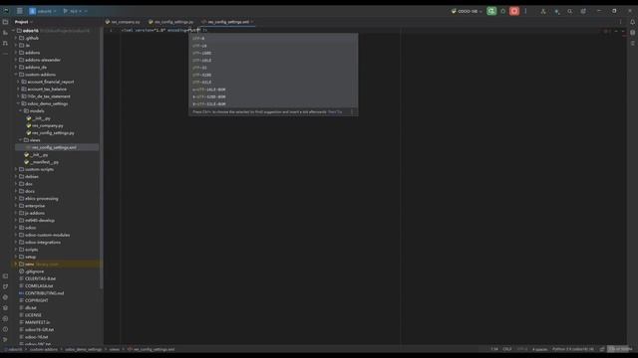This screenshot has width=638, height=358.
Task: Open the PyCharm main menu hamburger icon
Action: pos(19,11)
